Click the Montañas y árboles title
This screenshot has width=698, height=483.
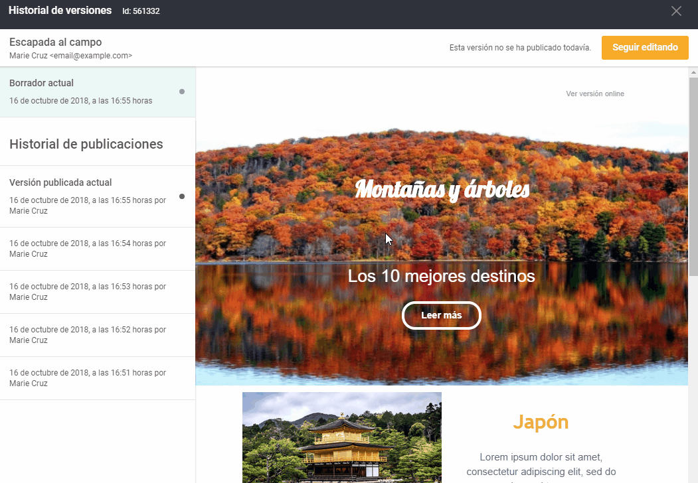(x=442, y=190)
